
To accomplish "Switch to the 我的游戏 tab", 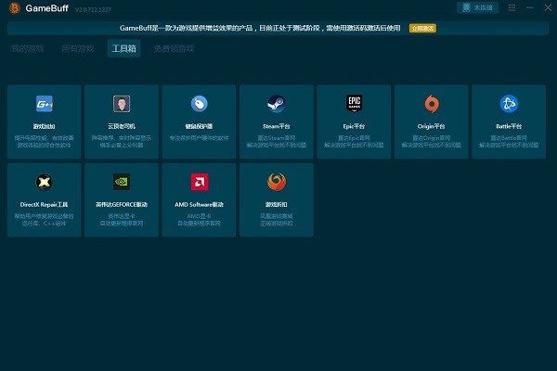I will [28, 48].
